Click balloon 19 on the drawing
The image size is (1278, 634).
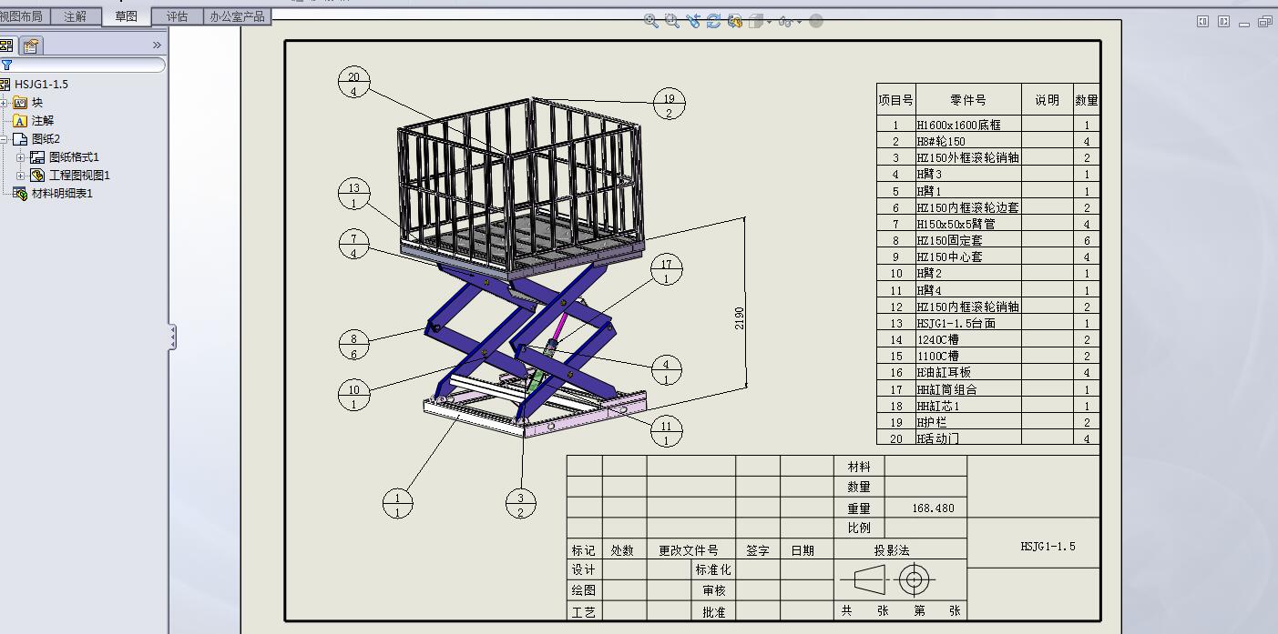669,106
